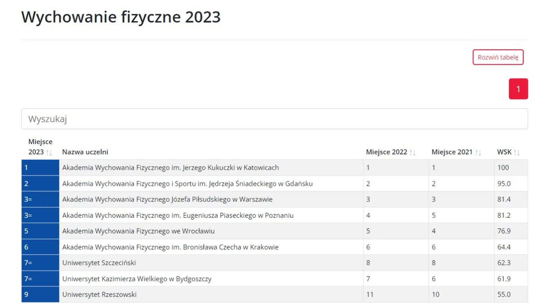Click Miejsce 2022 value 11 for Rzeszowski
This screenshot has height=303, width=539.
point(370,294)
